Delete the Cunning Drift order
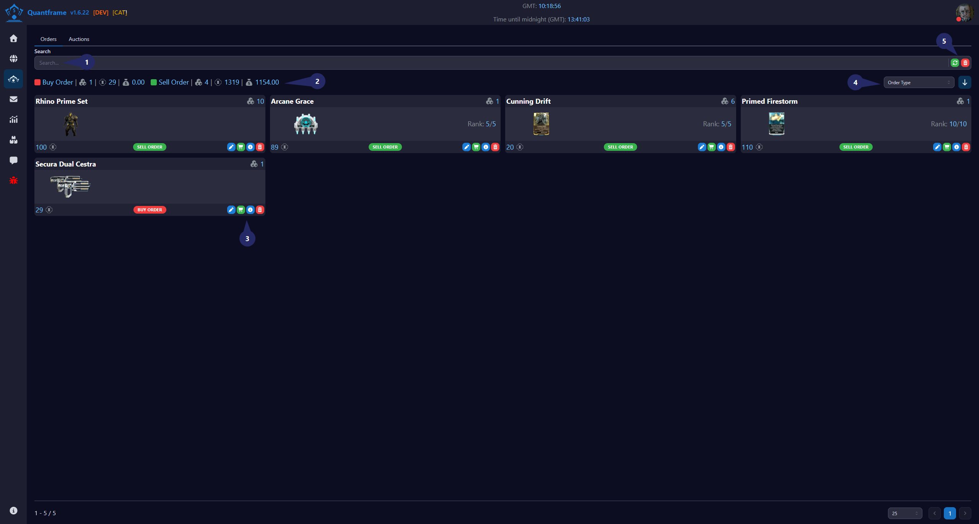The image size is (979, 524). (730, 147)
